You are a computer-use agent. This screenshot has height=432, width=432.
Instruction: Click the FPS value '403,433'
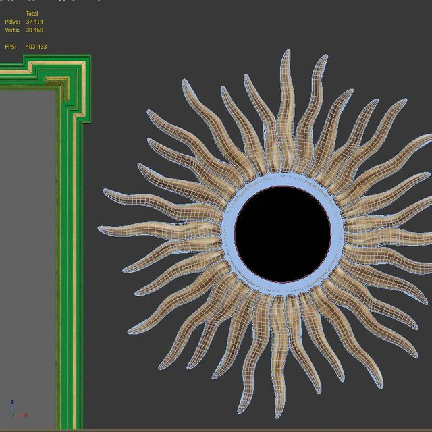click(36, 47)
